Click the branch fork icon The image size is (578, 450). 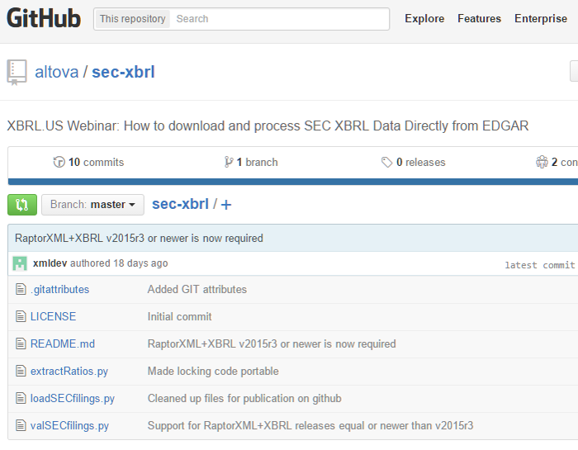tap(229, 163)
